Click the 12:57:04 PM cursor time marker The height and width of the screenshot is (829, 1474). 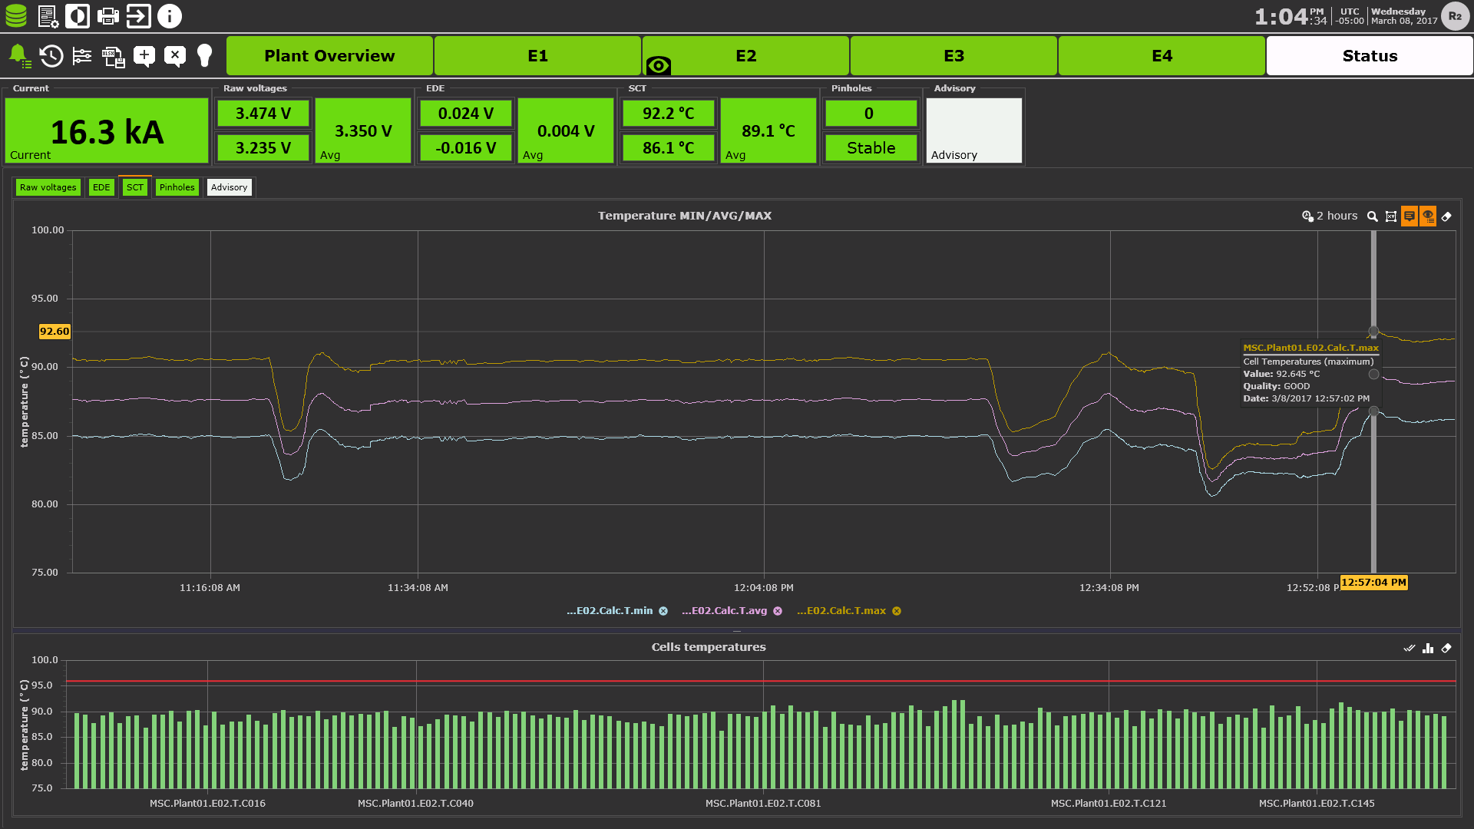click(1373, 583)
